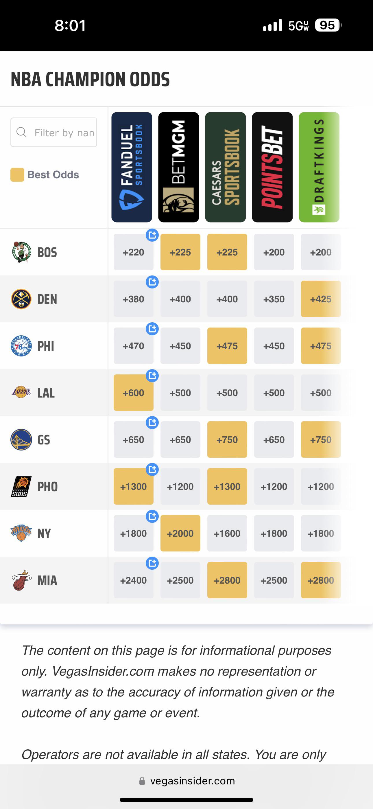This screenshot has width=373, height=809.
Task: Click the Phoenix Suns team logo
Action: click(21, 486)
